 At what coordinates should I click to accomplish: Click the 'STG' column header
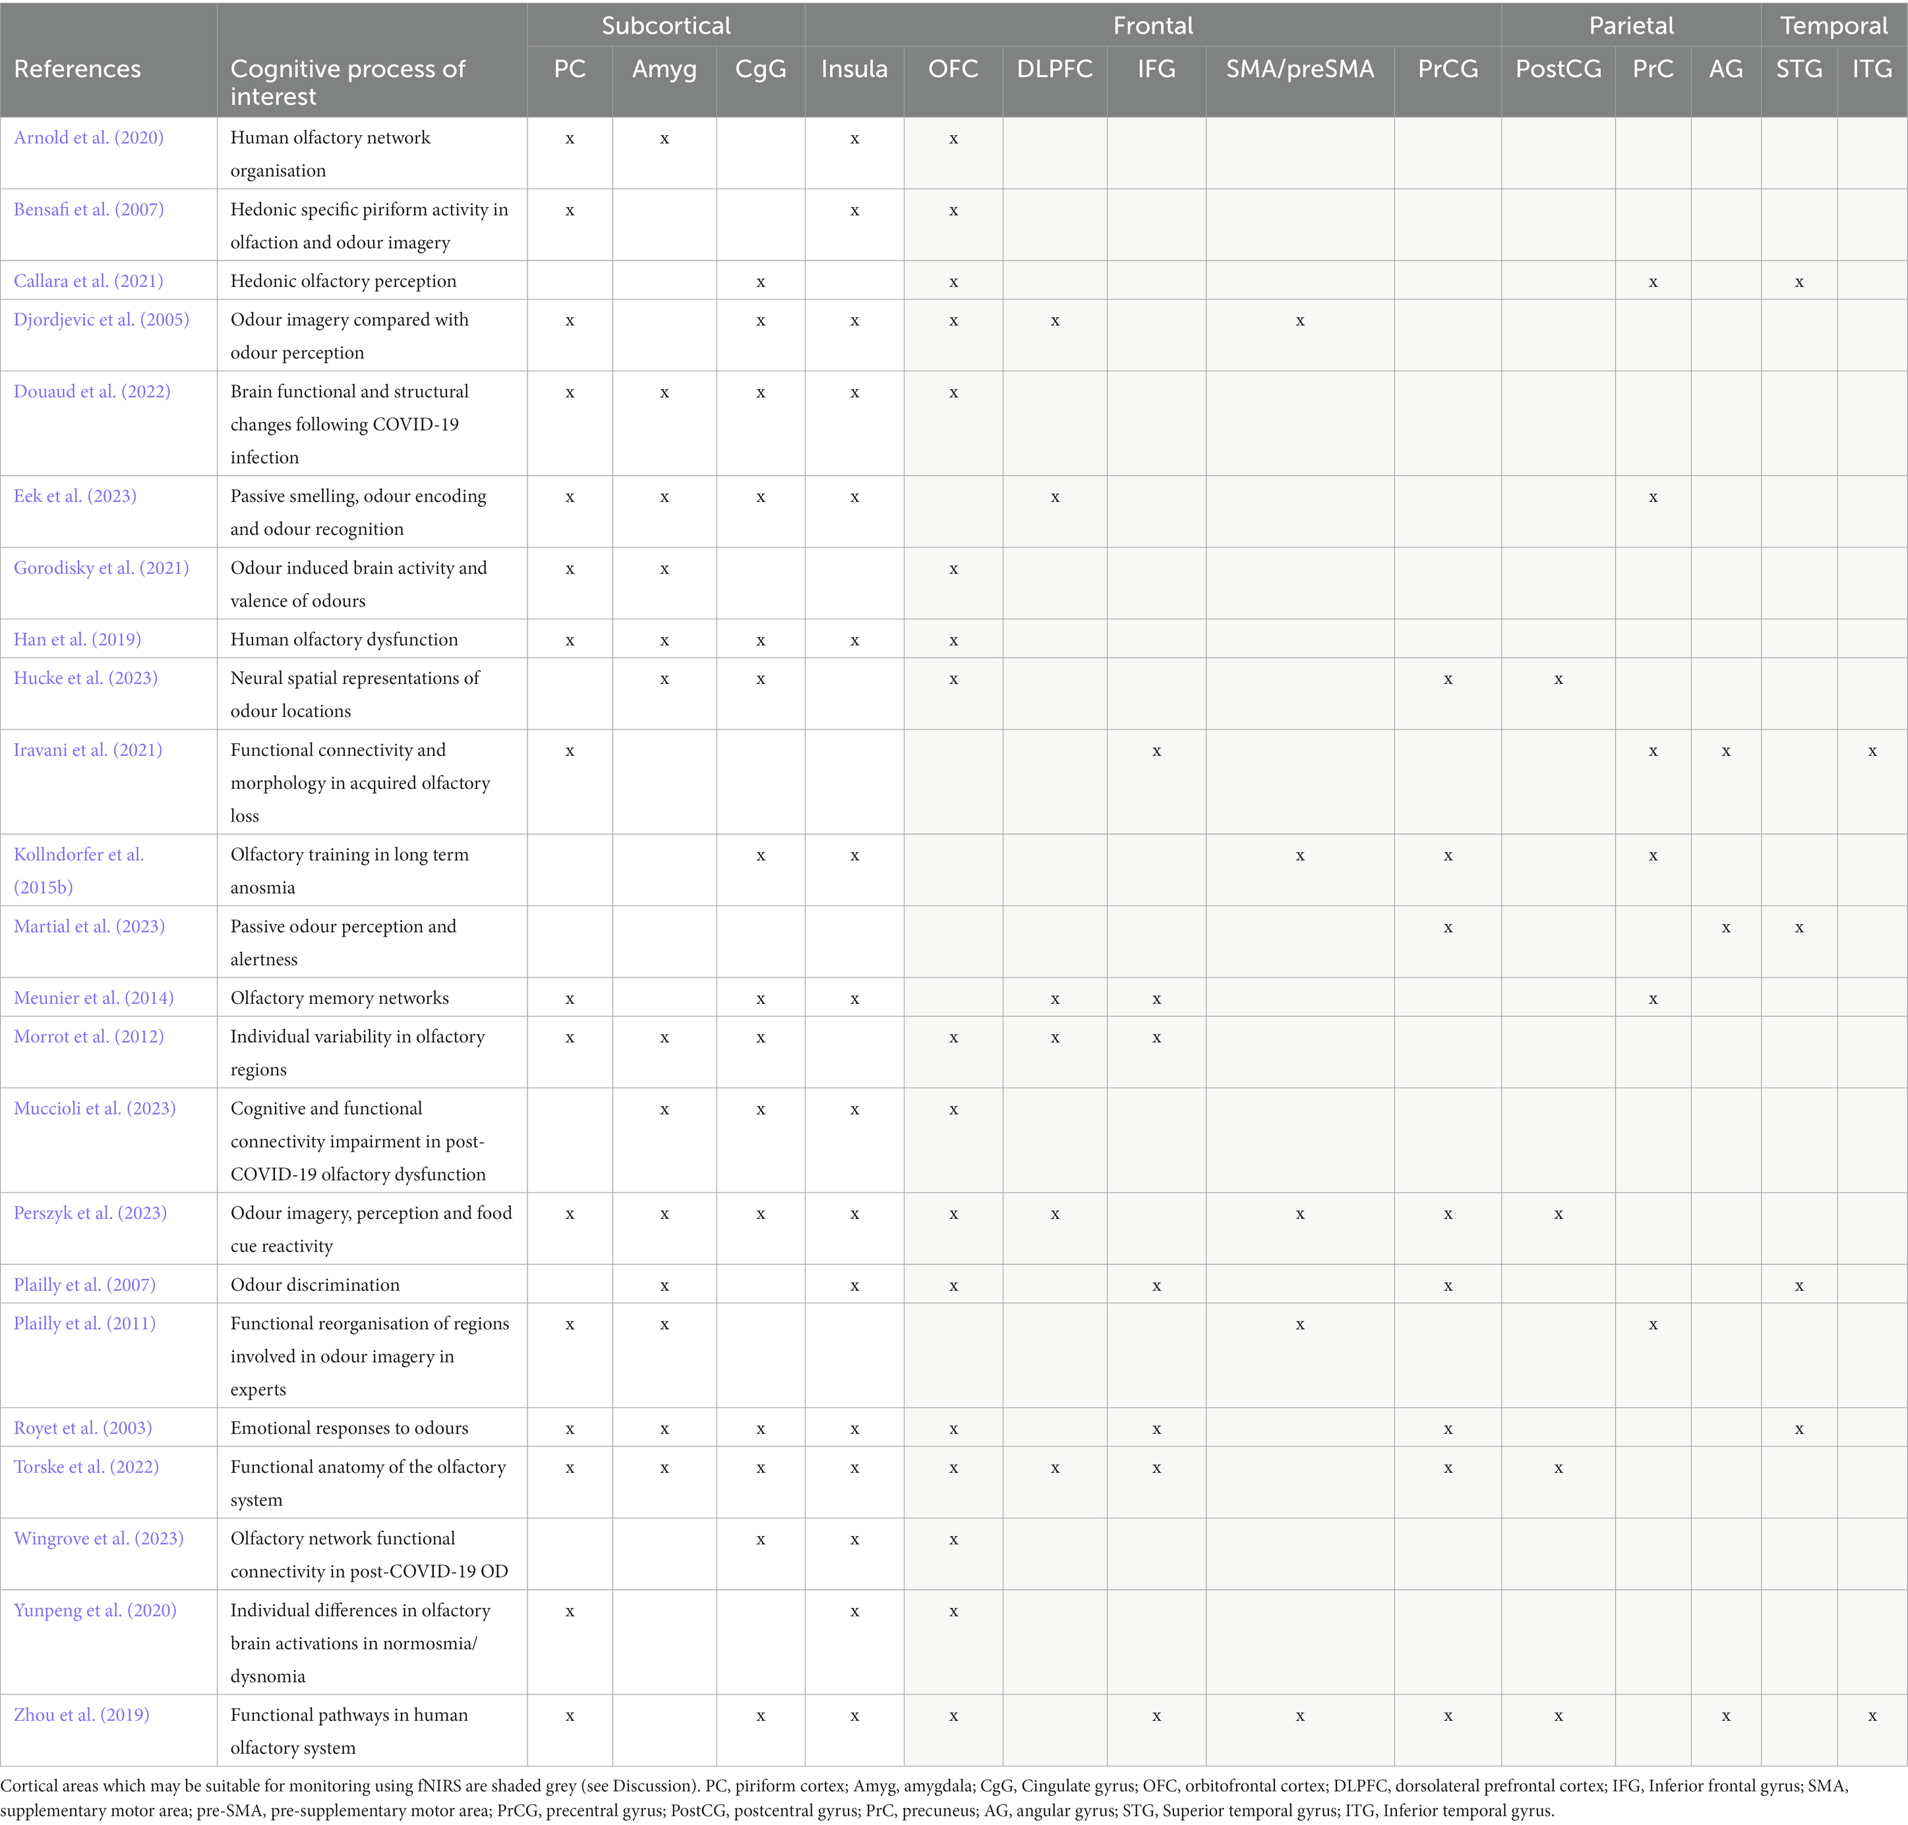[x=1799, y=69]
